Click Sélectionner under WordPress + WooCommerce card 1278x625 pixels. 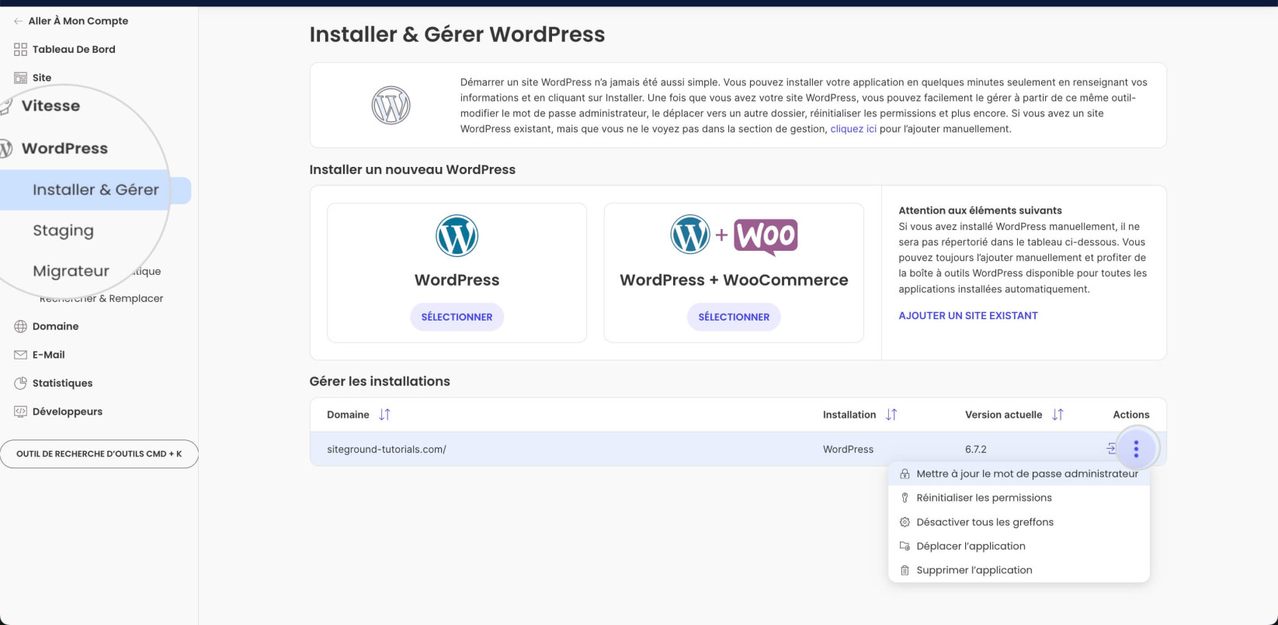(x=734, y=317)
